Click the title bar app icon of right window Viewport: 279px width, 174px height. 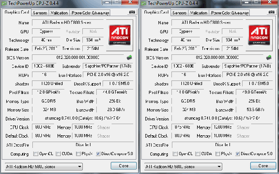pos(144,3)
